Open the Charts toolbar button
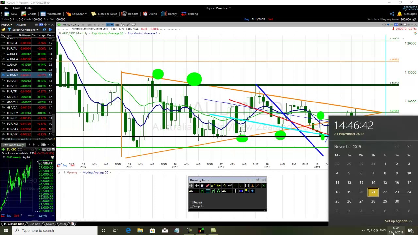 (x=29, y=14)
